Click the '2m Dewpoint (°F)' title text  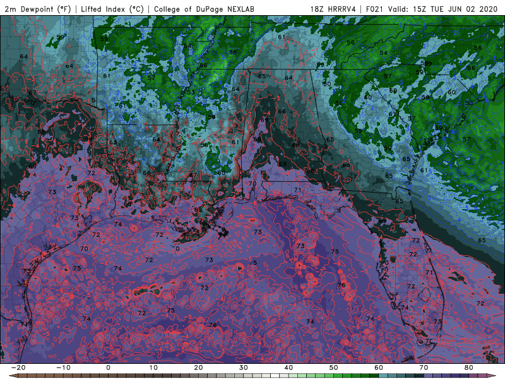[38, 9]
